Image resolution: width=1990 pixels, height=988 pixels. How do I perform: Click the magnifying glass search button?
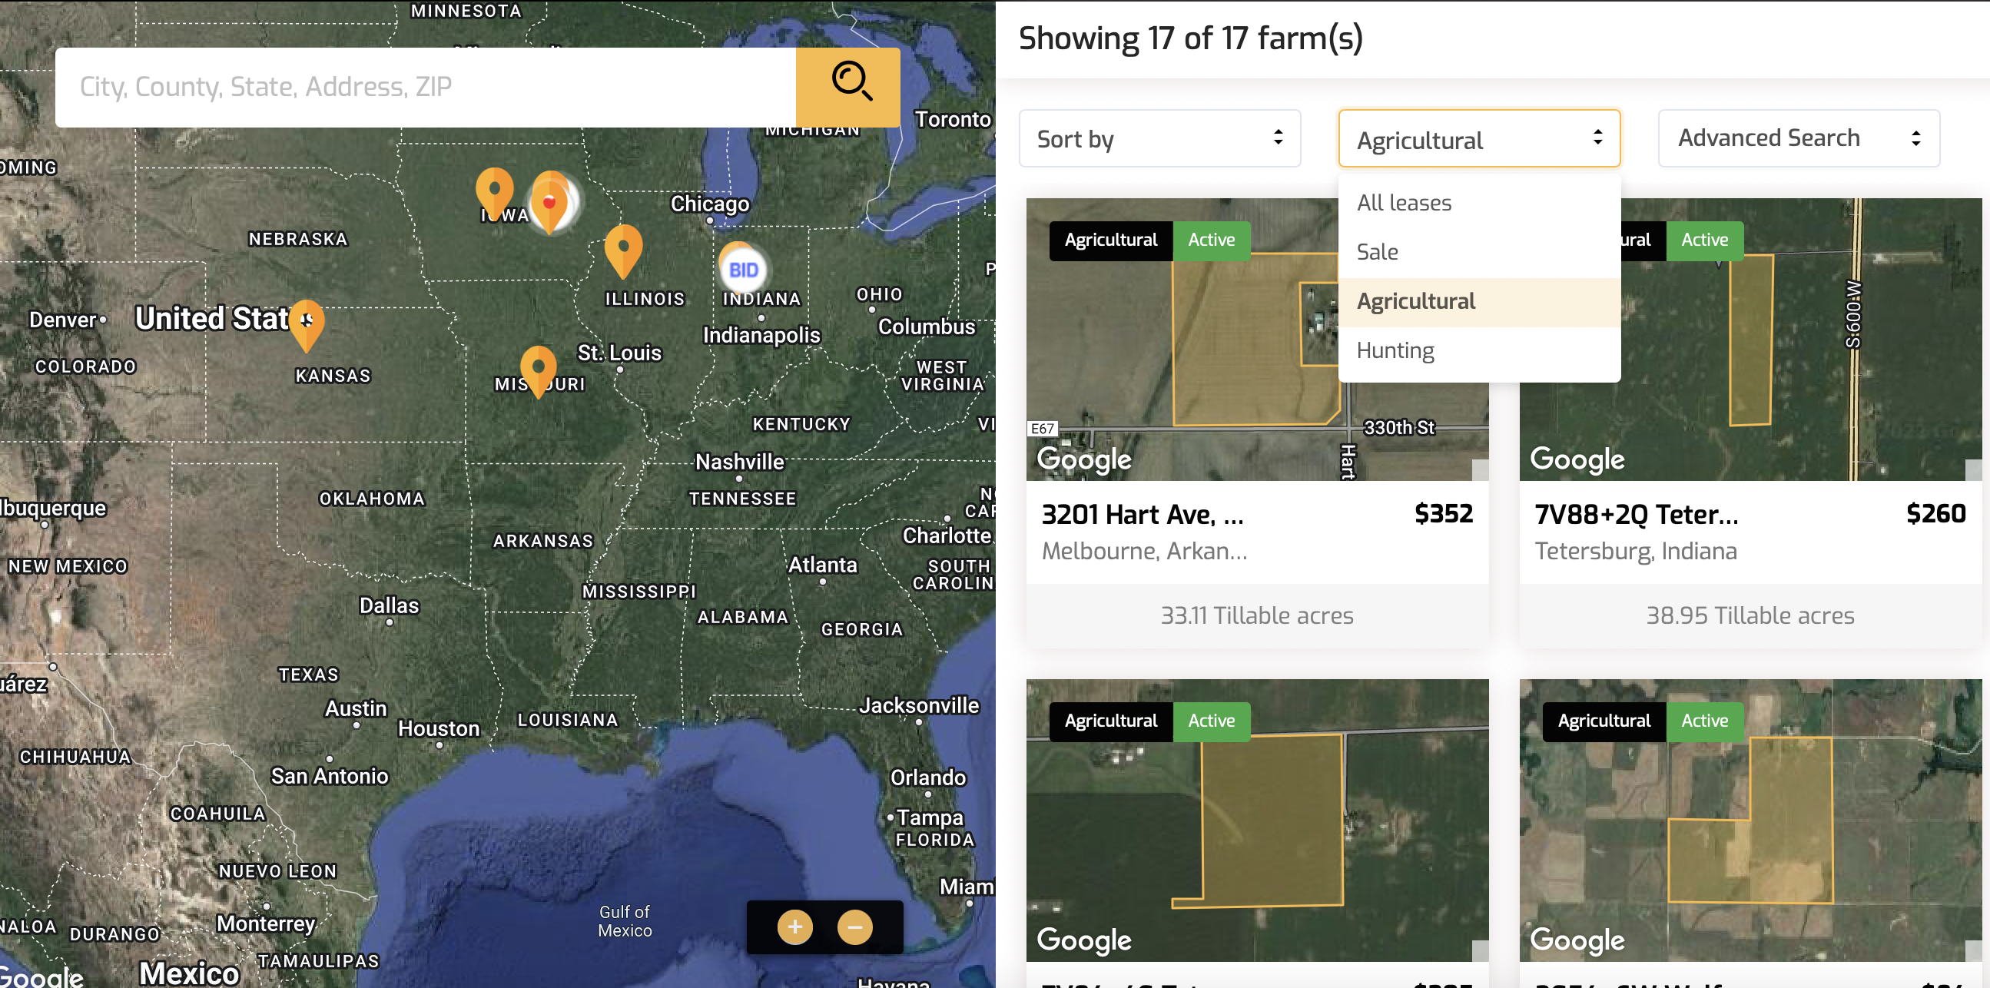848,87
